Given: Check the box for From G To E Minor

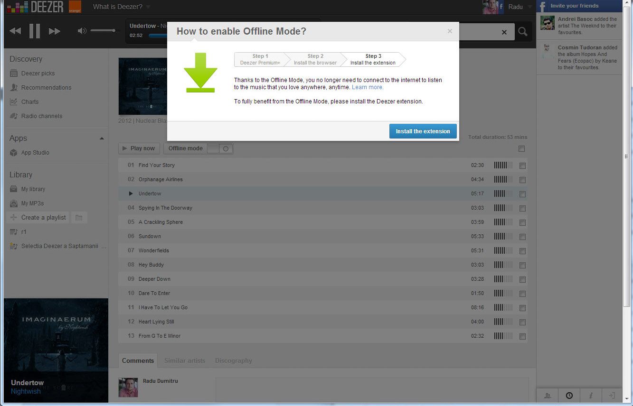Looking at the screenshot, I should coord(522,336).
